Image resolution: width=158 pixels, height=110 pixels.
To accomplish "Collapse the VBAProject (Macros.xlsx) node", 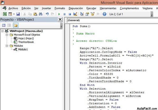I will coord(2,31).
